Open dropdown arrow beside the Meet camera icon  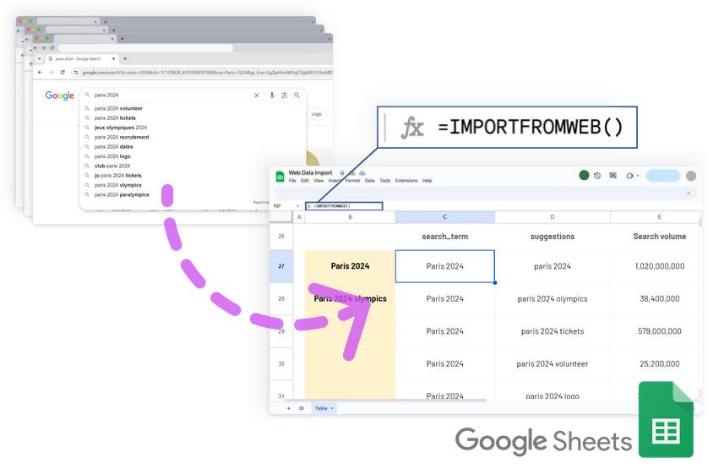point(638,176)
